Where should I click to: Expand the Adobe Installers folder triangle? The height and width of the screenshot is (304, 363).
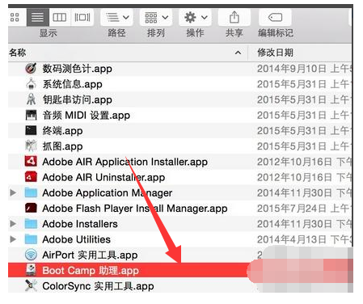pyautogui.click(x=13, y=224)
